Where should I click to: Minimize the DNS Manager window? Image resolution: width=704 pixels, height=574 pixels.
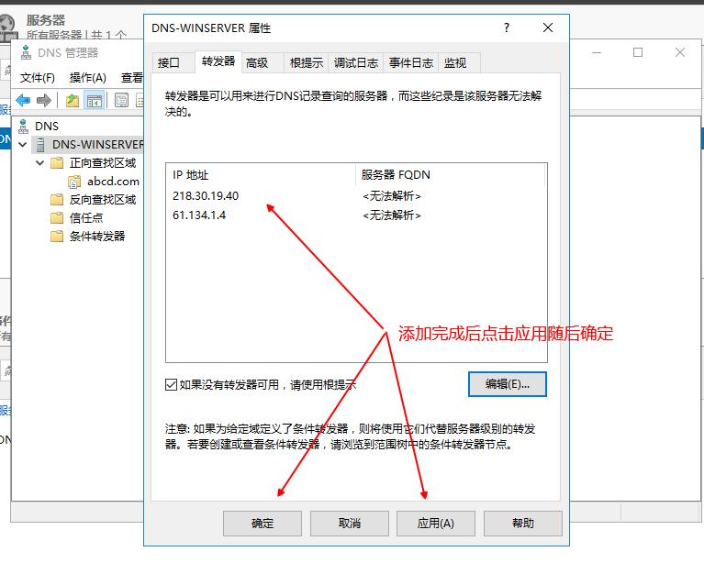(597, 52)
